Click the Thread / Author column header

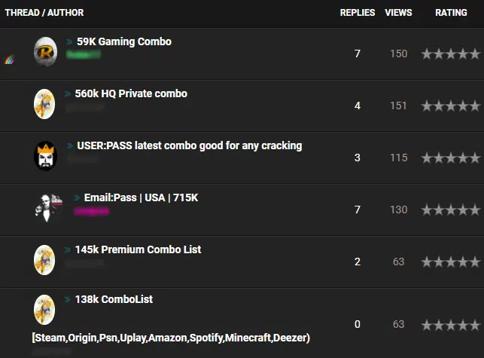pos(44,13)
